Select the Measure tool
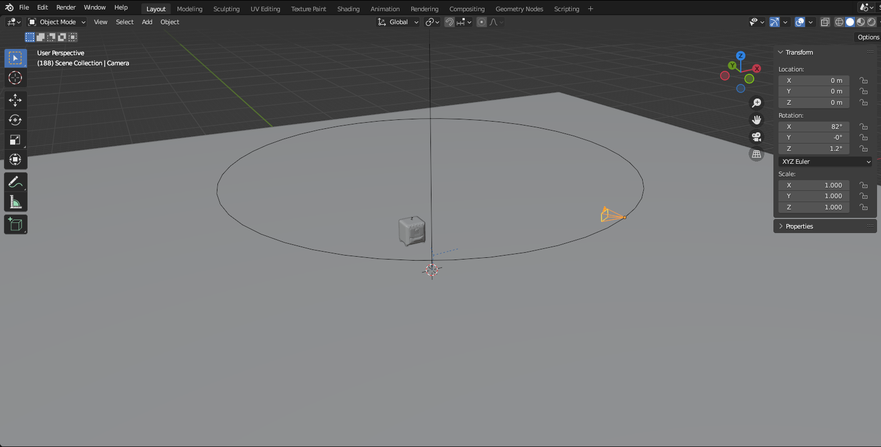The height and width of the screenshot is (447, 881). 15,202
